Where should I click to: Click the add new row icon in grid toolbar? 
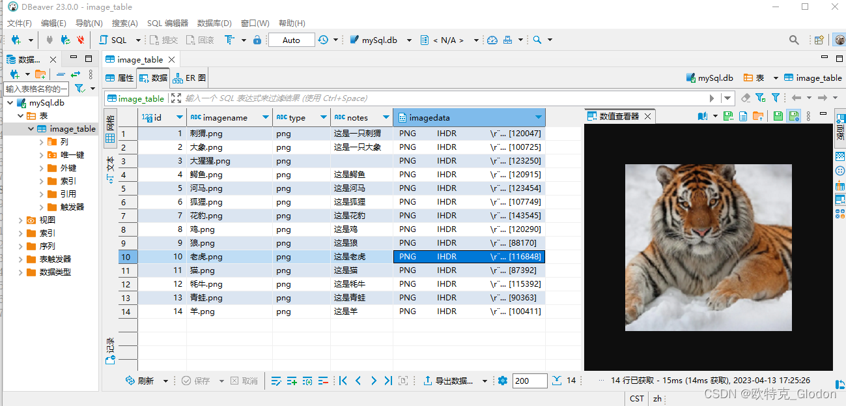tap(292, 381)
